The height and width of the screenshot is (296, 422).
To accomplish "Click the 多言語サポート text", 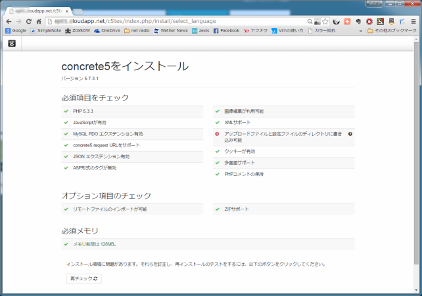I will 239,163.
